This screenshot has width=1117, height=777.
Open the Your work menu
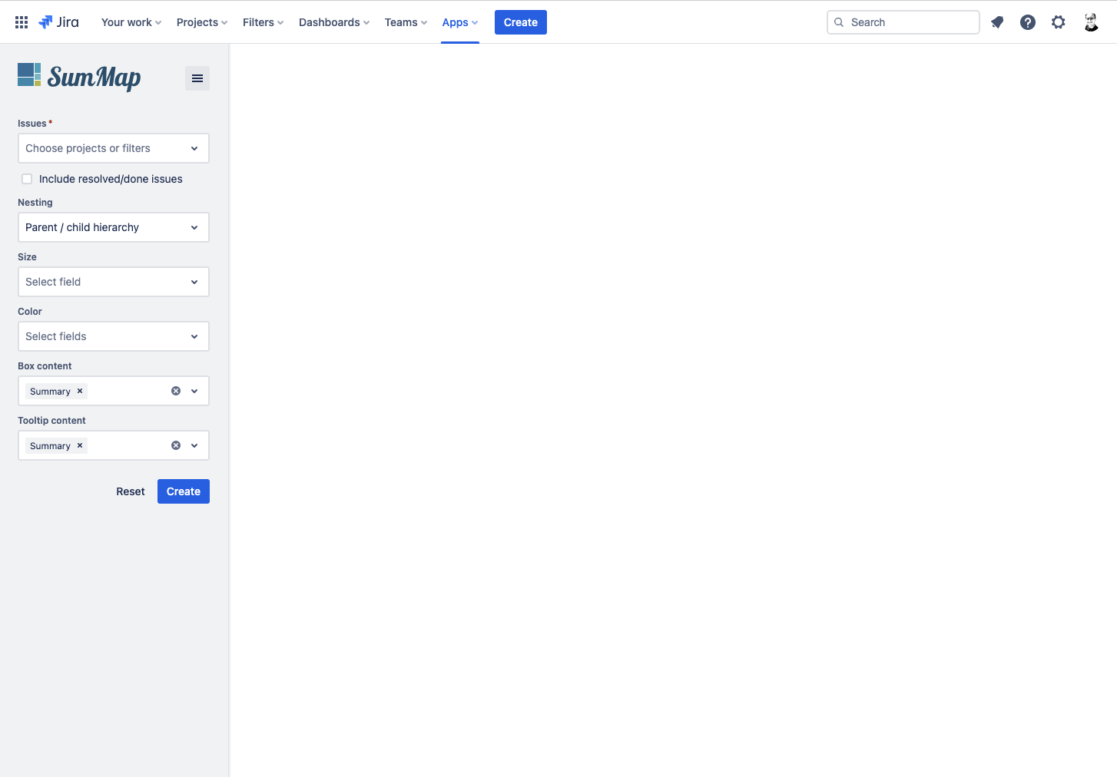click(131, 22)
